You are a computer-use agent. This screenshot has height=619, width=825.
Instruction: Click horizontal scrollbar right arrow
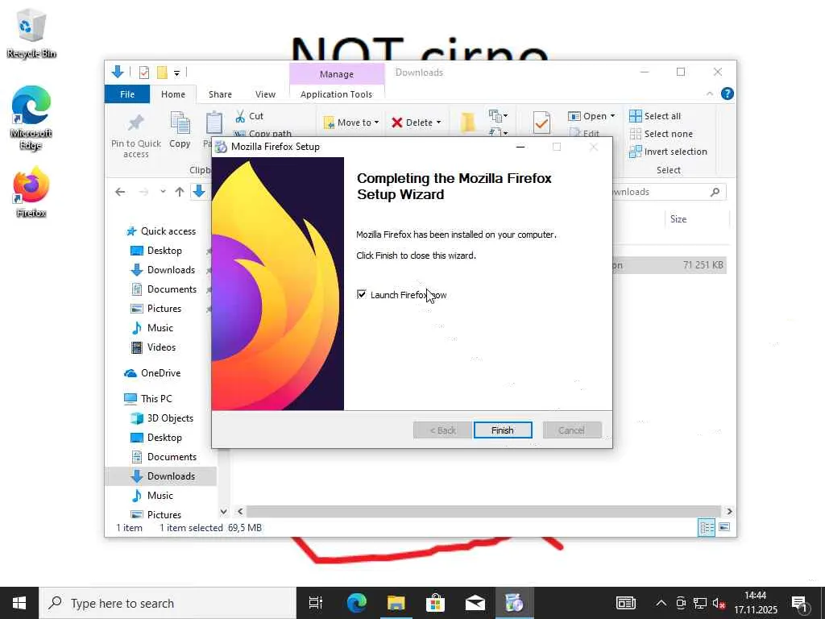(x=729, y=511)
